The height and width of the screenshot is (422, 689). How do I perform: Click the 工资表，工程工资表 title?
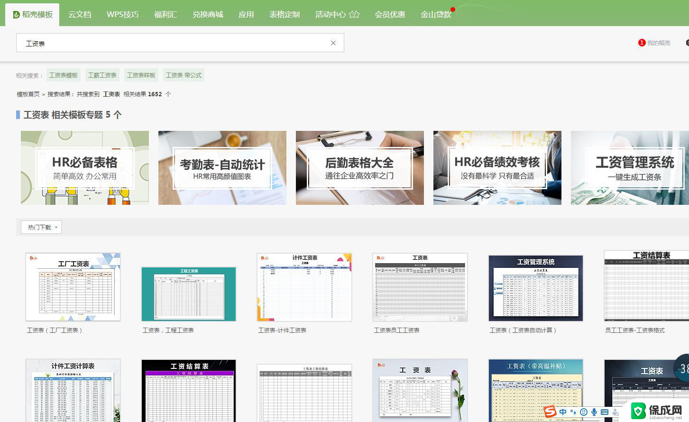click(x=168, y=330)
